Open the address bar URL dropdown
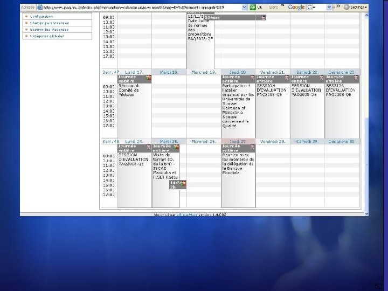The image size is (388, 291). [244, 8]
